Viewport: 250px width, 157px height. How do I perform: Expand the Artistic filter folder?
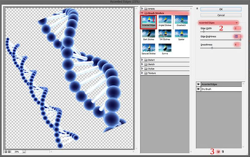[x=142, y=9]
